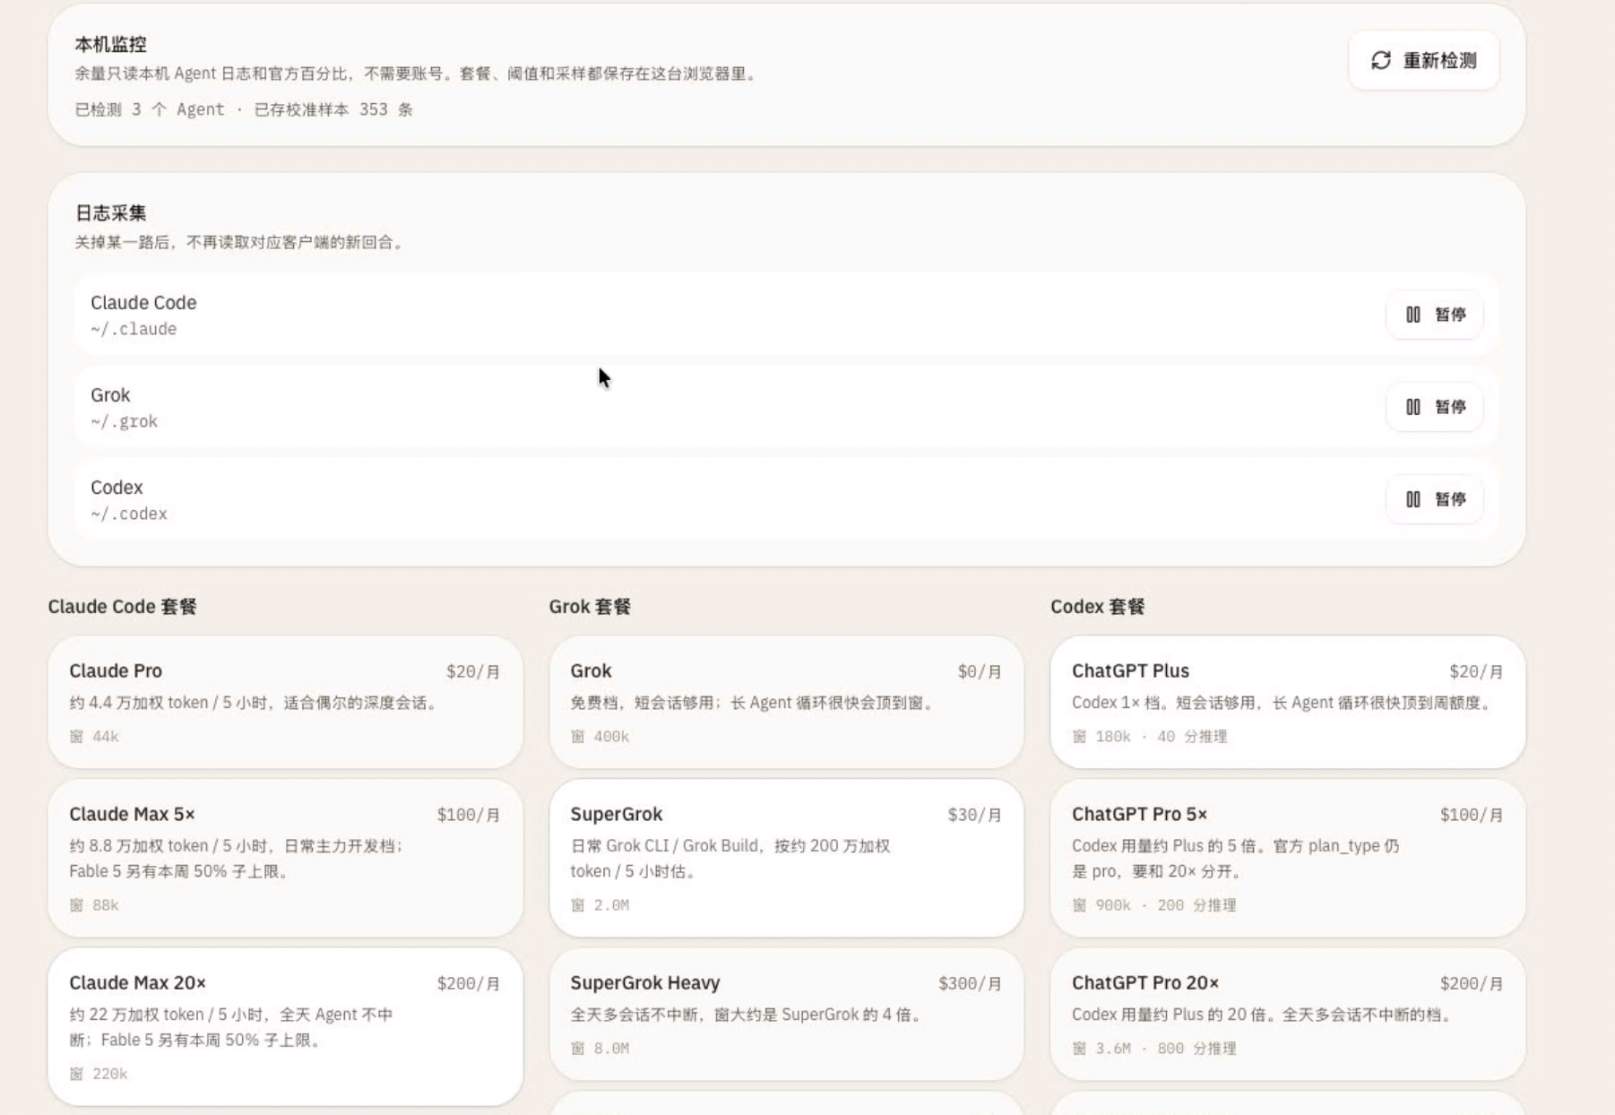Click the $300/月 price on SuperGrok Heavy
Screen dimensions: 1615x1115
[x=970, y=983]
